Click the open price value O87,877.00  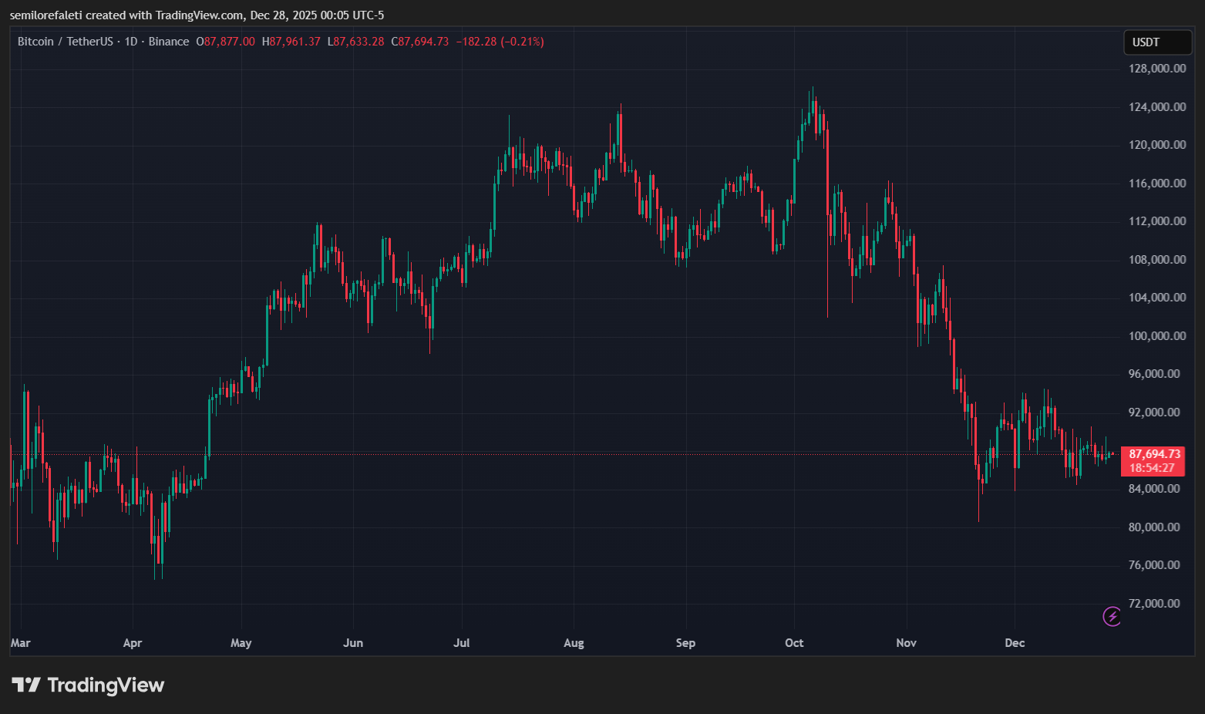click(x=227, y=42)
